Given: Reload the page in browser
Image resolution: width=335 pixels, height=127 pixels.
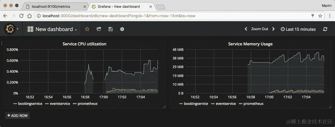Looking at the screenshot, I should (x=21, y=16).
